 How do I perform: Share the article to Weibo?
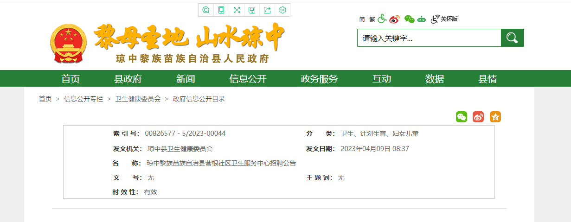point(478,117)
